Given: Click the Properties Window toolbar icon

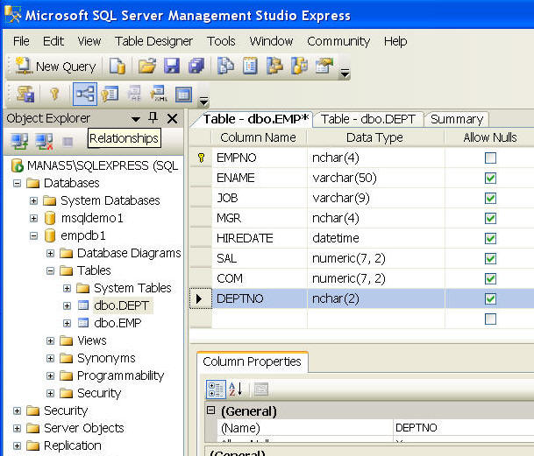Looking at the screenshot, I should coord(324,66).
